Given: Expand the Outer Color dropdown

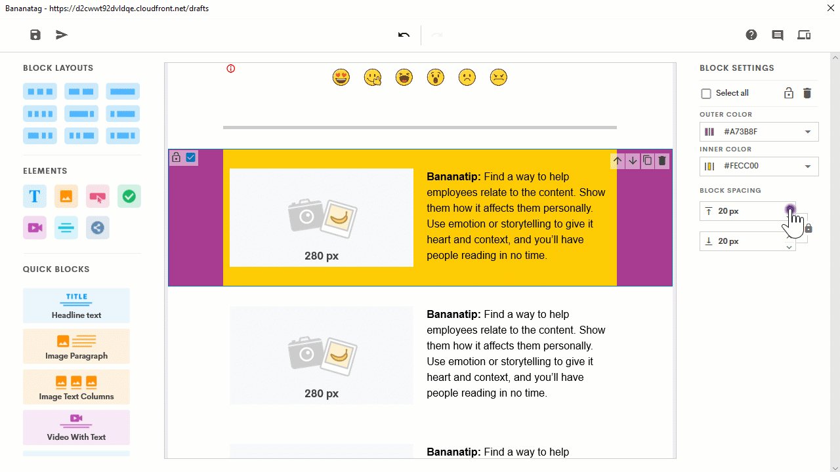Looking at the screenshot, I should point(808,132).
